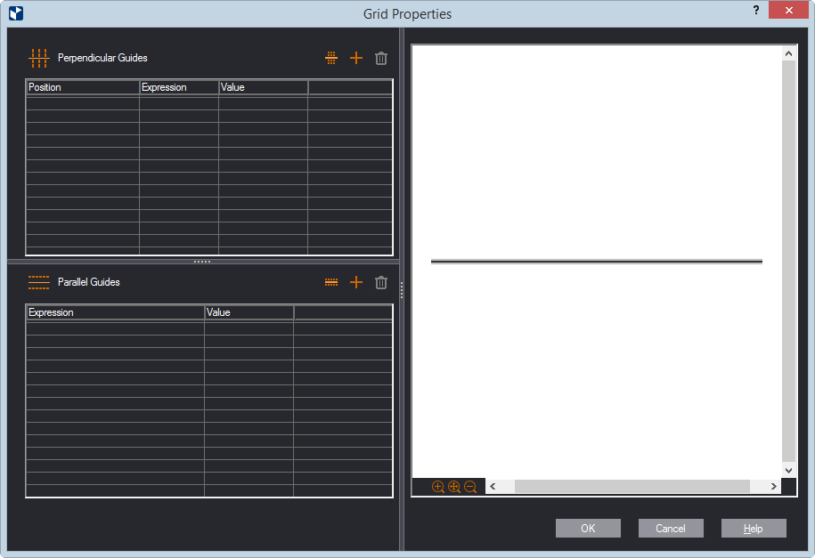Confirm grid settings with OK
This screenshot has height=558, width=815.
coord(588,528)
